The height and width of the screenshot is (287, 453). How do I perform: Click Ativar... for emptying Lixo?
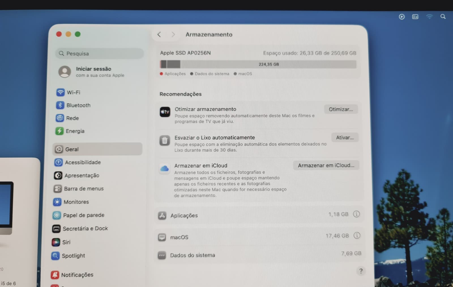pos(345,137)
